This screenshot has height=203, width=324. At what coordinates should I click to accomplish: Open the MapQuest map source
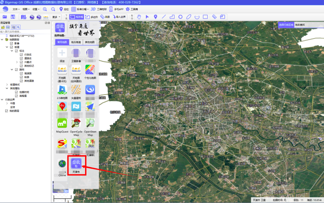pyautogui.click(x=62, y=125)
